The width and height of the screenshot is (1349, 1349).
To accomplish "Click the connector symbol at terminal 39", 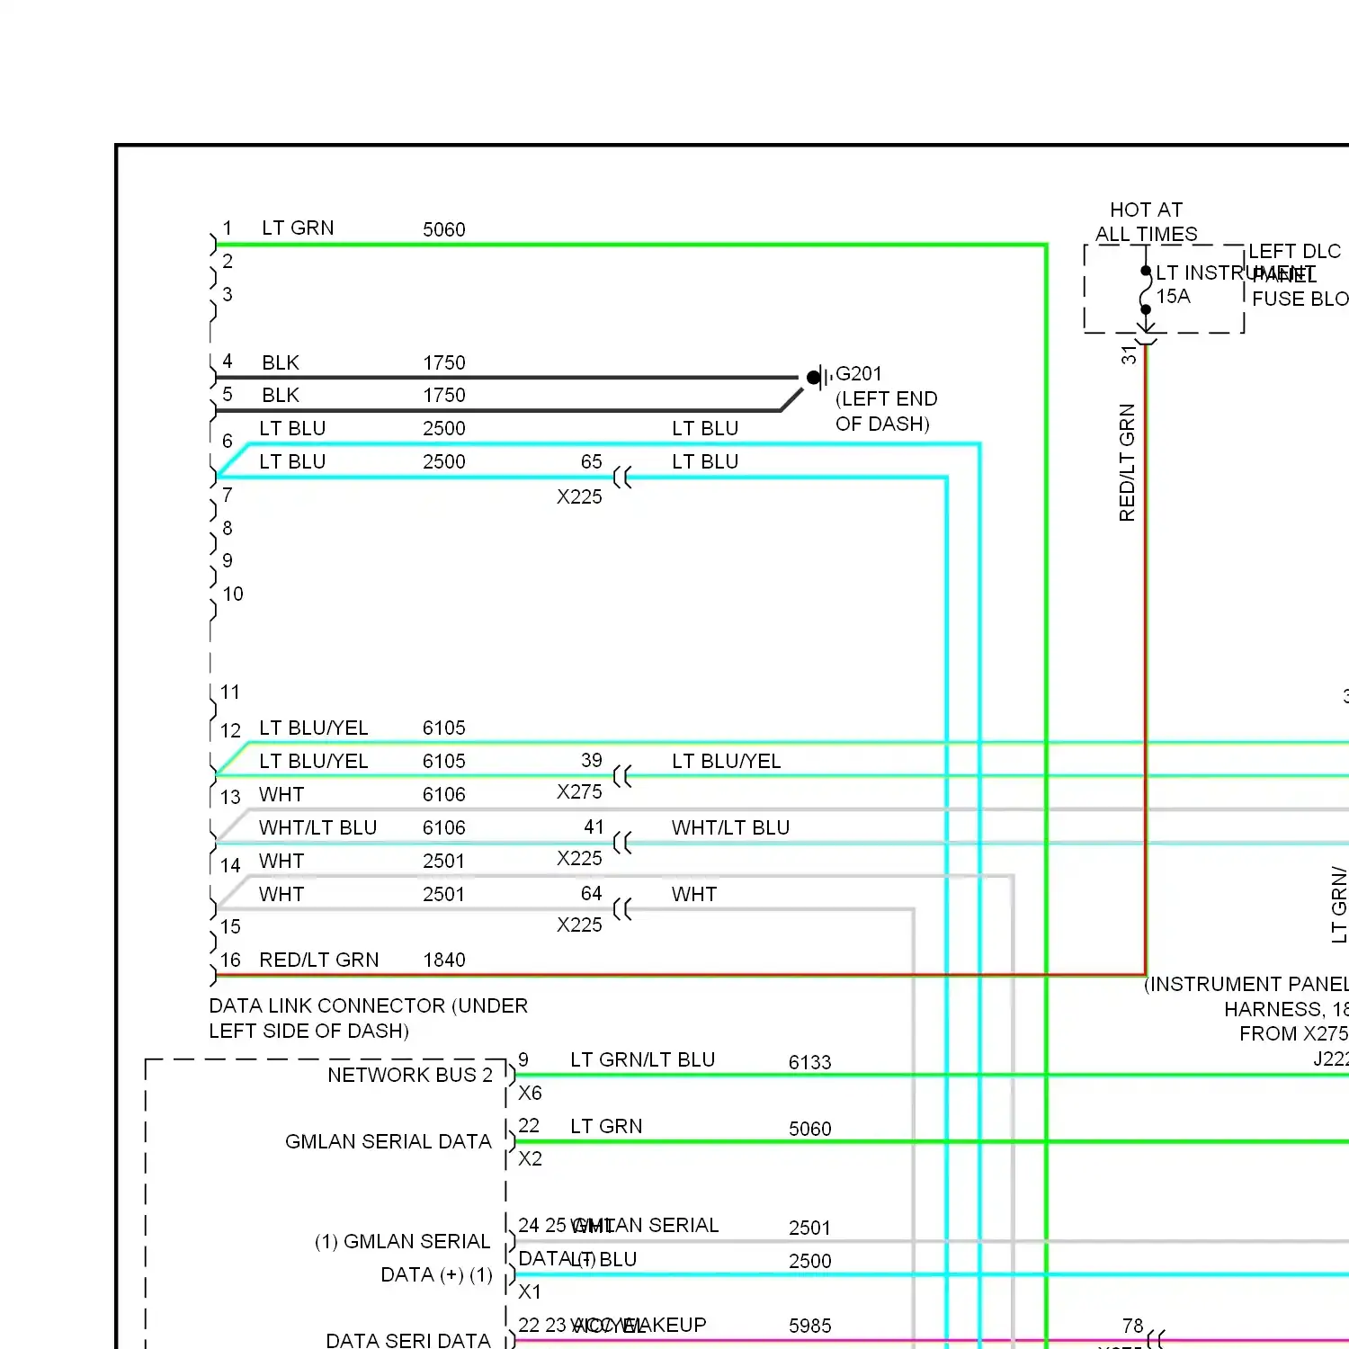I will point(622,776).
